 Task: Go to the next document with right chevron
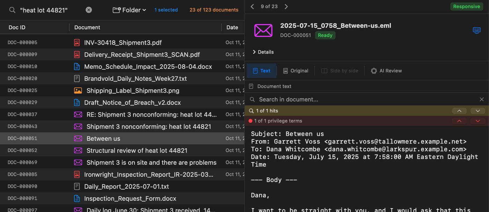286,7
